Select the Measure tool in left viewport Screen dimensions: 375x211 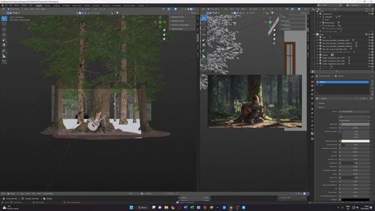click(x=4, y=56)
